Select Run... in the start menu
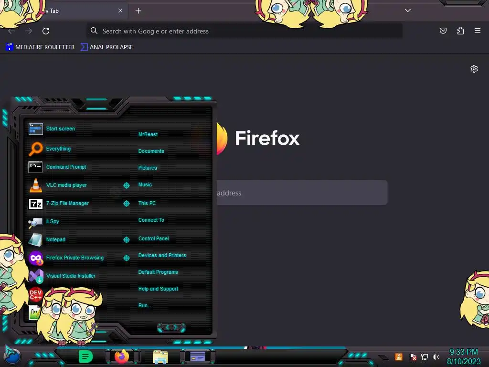Screen dimensions: 489x367 click(x=145, y=305)
